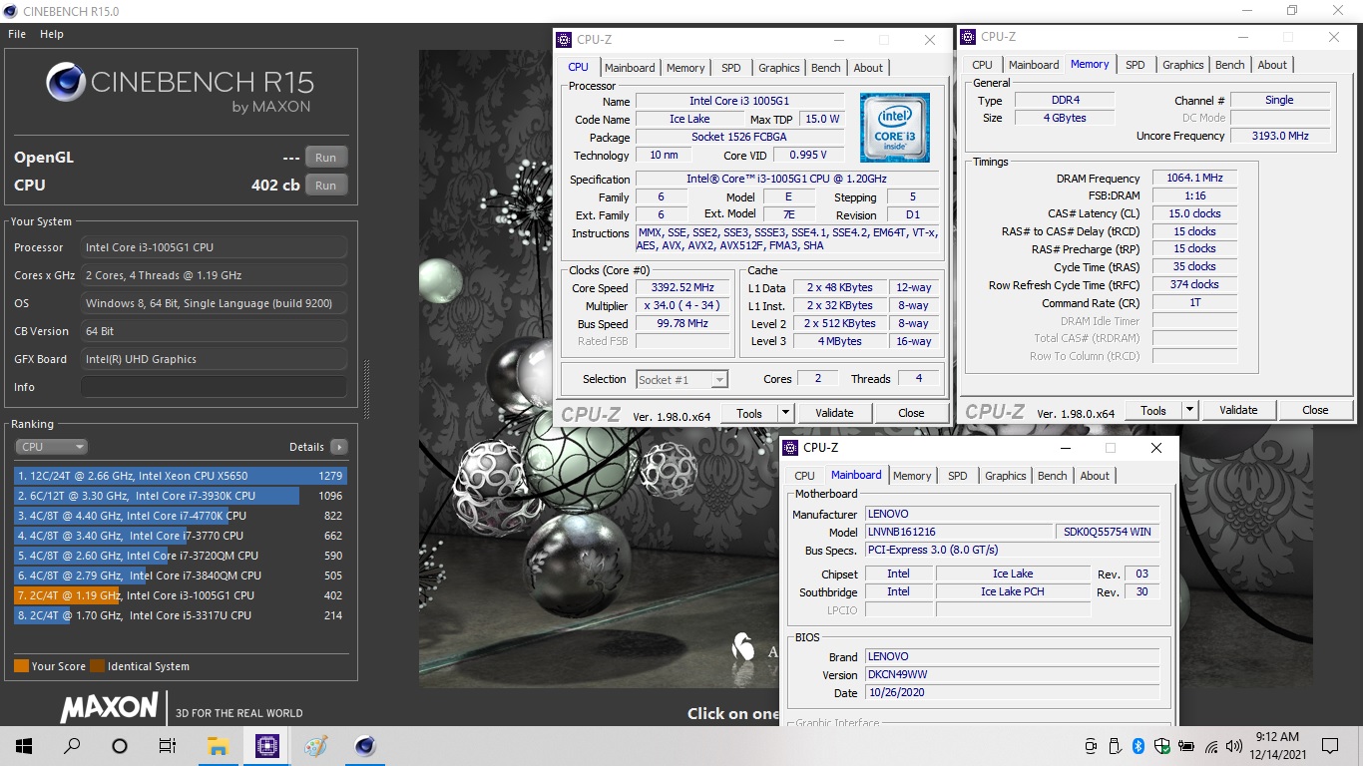Screen dimensions: 1363x766
Task: Select the Core i5-3317U ranking entry
Action: point(181,615)
